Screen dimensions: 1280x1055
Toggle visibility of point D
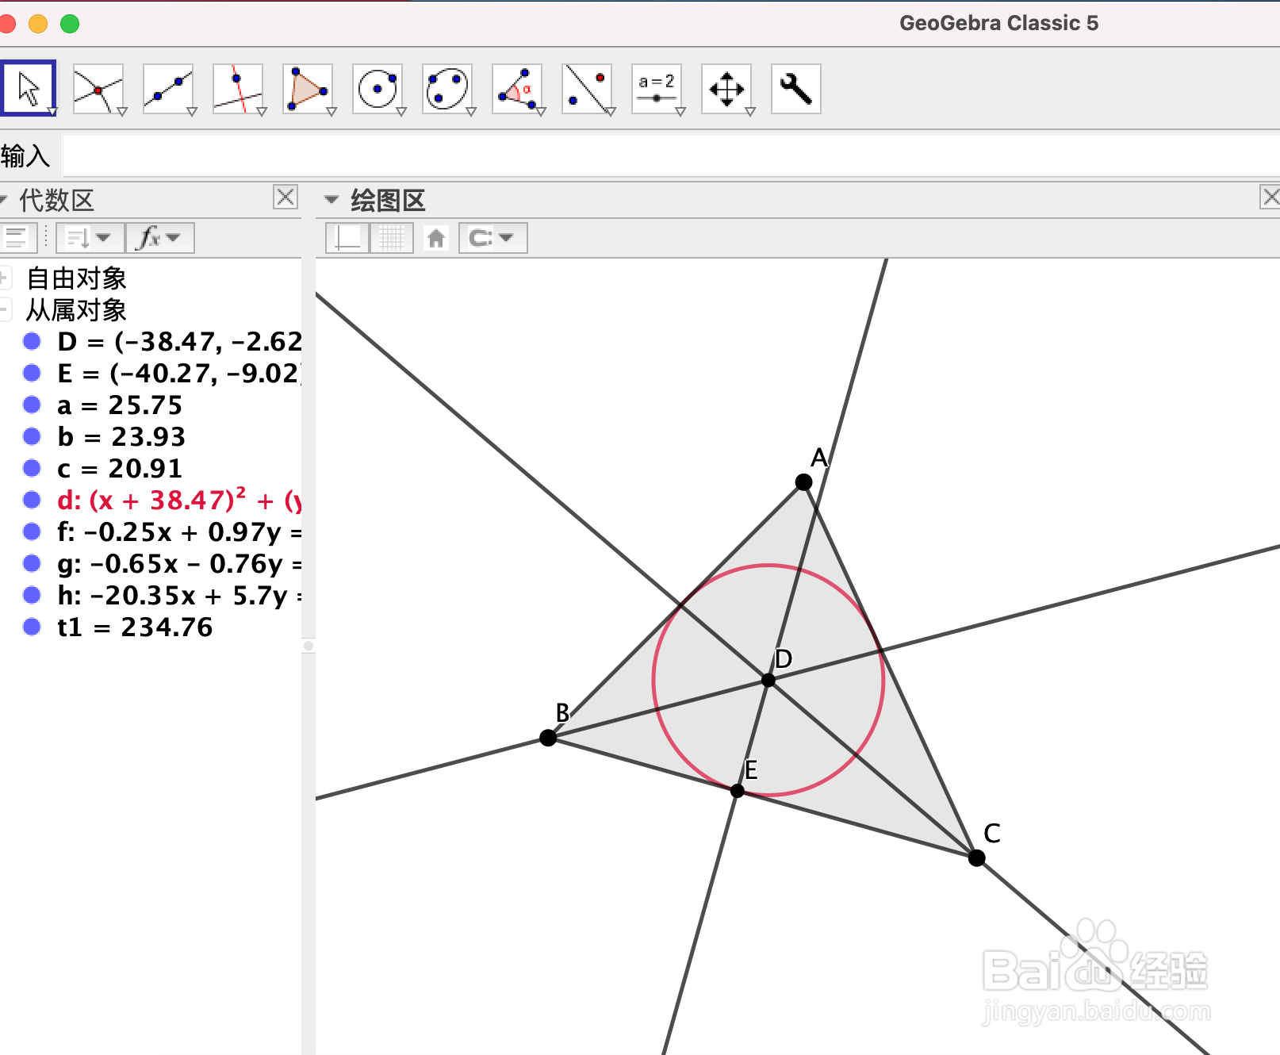pyautogui.click(x=32, y=341)
